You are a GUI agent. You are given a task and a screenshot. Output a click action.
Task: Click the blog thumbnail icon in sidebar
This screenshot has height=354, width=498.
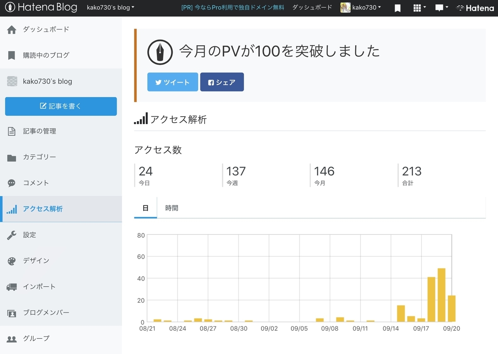click(x=12, y=81)
